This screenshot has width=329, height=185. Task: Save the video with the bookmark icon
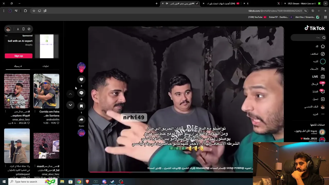tap(81, 106)
